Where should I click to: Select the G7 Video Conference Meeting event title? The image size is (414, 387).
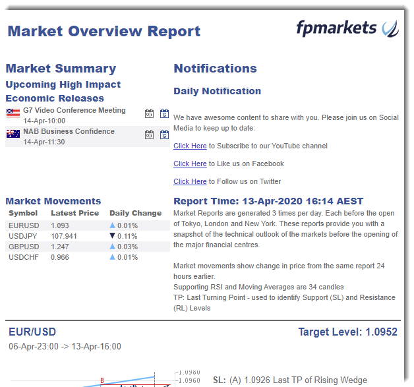tap(74, 110)
